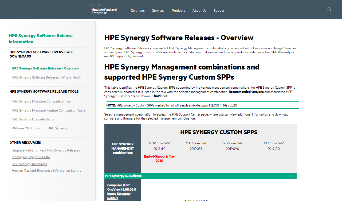Click the red End-of-Support: May 2020 text
The image size is (342, 201).
click(159, 159)
